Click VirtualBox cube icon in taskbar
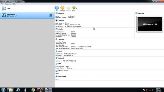 pos(48,90)
